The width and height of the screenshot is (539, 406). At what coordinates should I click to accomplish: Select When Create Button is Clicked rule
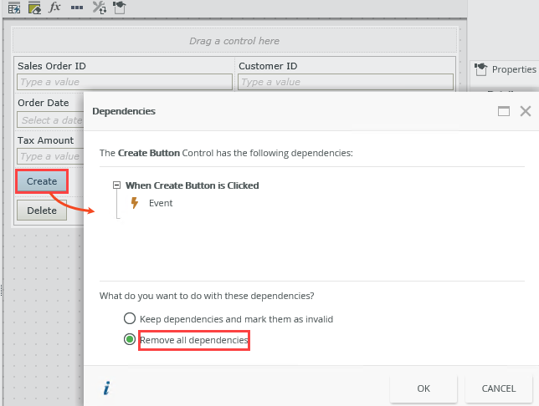point(192,185)
